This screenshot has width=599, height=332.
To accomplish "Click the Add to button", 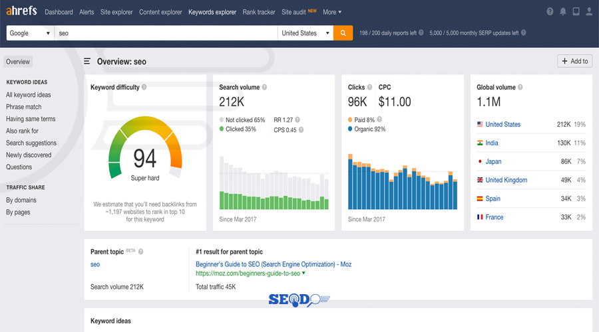I will [574, 61].
